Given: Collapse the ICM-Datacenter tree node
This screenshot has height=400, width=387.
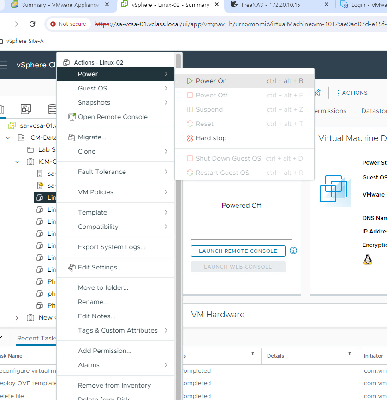Looking at the screenshot, I should point(8,138).
